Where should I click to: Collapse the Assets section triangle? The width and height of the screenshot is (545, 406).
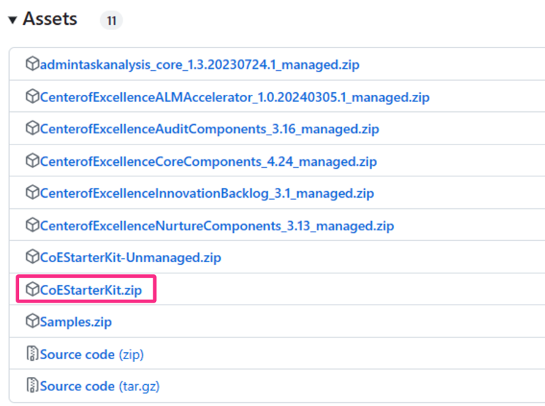(13, 20)
